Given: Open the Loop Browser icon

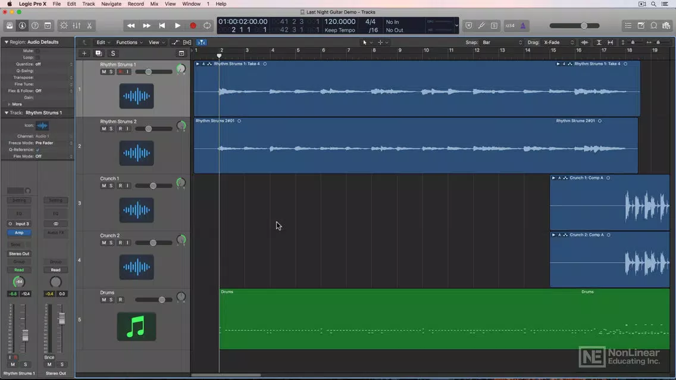Looking at the screenshot, I should [x=654, y=26].
